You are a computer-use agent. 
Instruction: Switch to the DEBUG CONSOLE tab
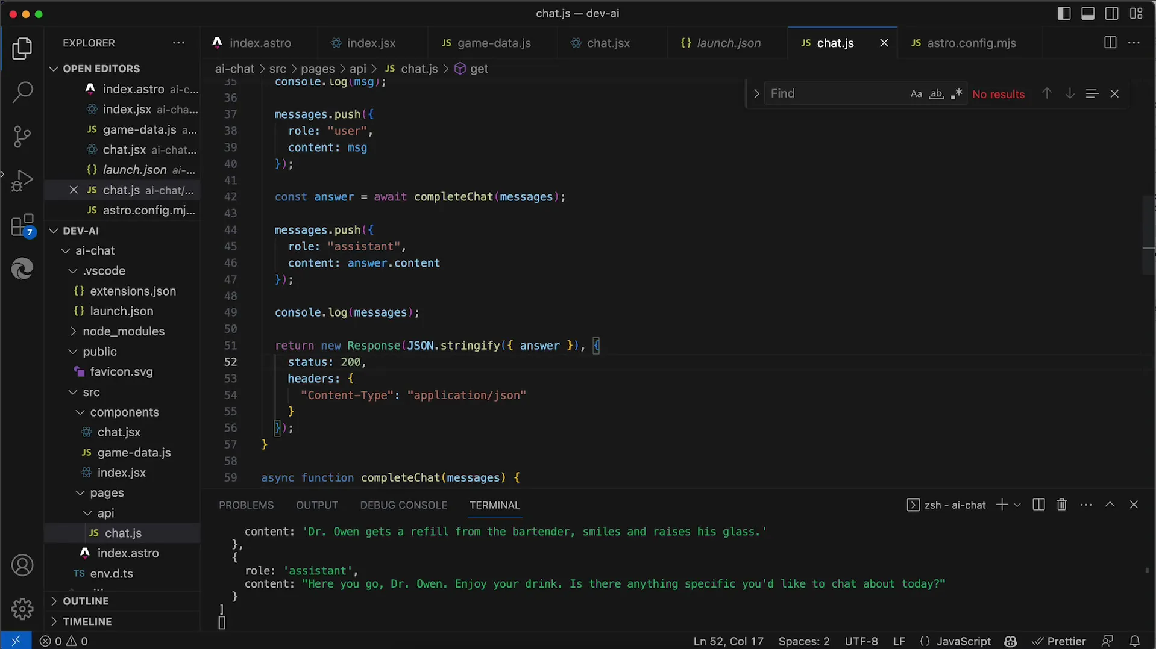tap(404, 505)
